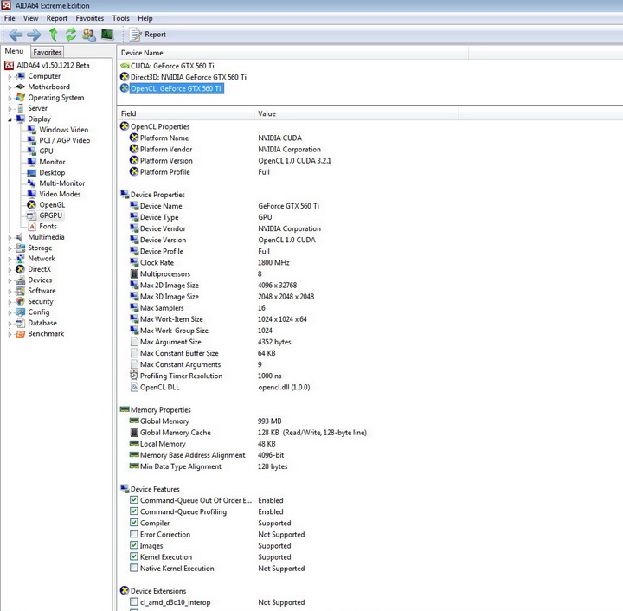
Task: Toggle Command-Queue Profiling checkbox
Action: point(134,511)
